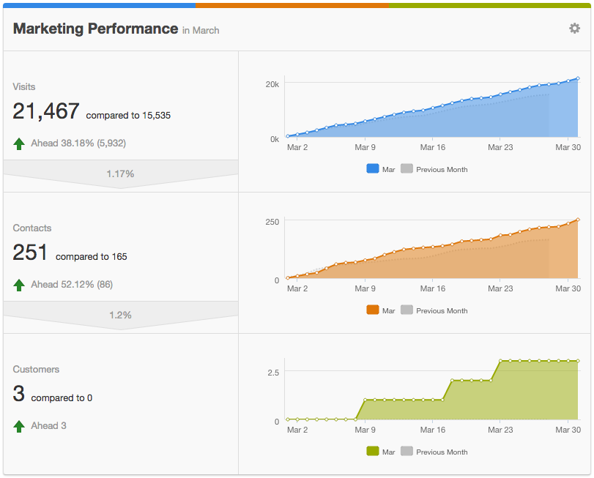The image size is (594, 478).
Task: Click the green up arrow beside Ahead 3
Action: click(x=19, y=426)
